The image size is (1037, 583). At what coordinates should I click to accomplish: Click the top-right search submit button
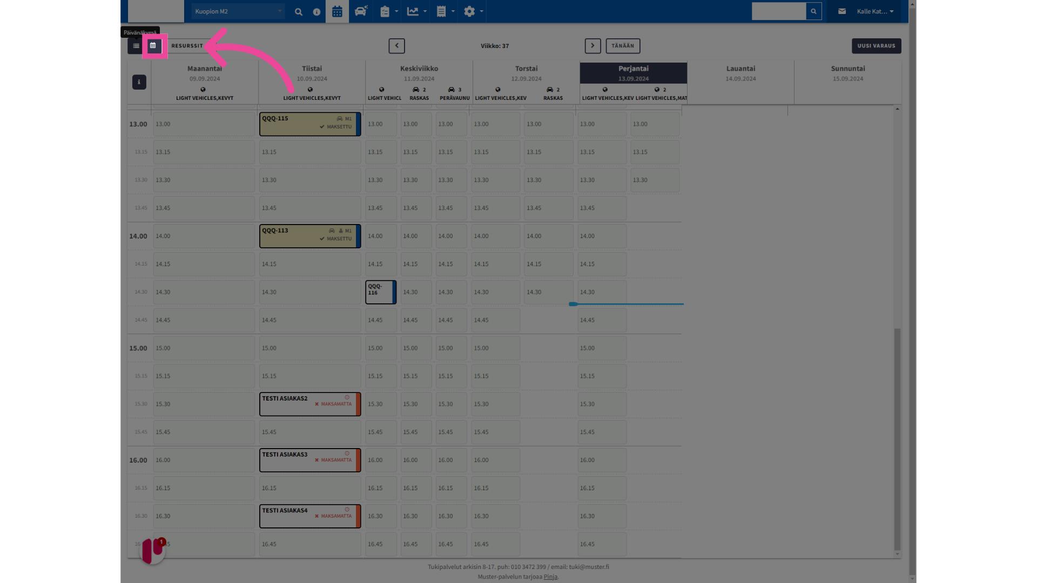coord(814,11)
